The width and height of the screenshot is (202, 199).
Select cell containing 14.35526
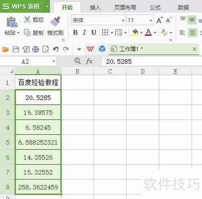click(38, 157)
